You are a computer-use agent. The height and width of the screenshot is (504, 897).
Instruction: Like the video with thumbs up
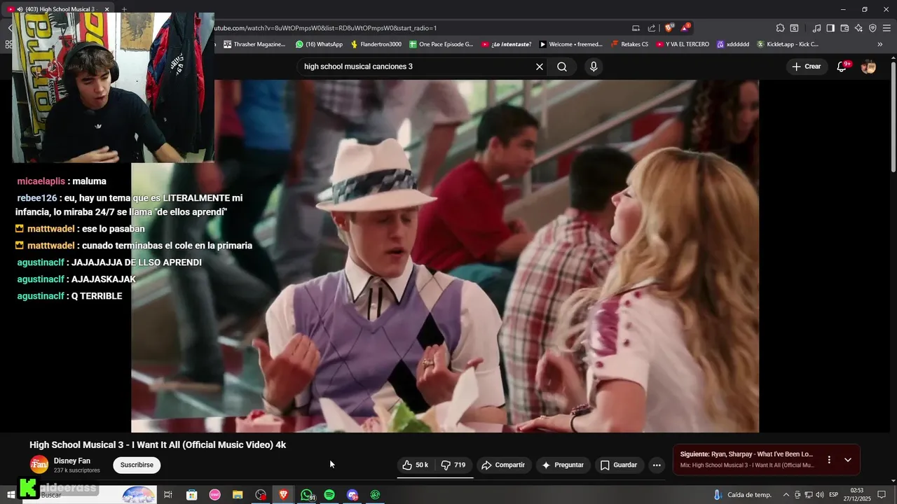click(416, 465)
